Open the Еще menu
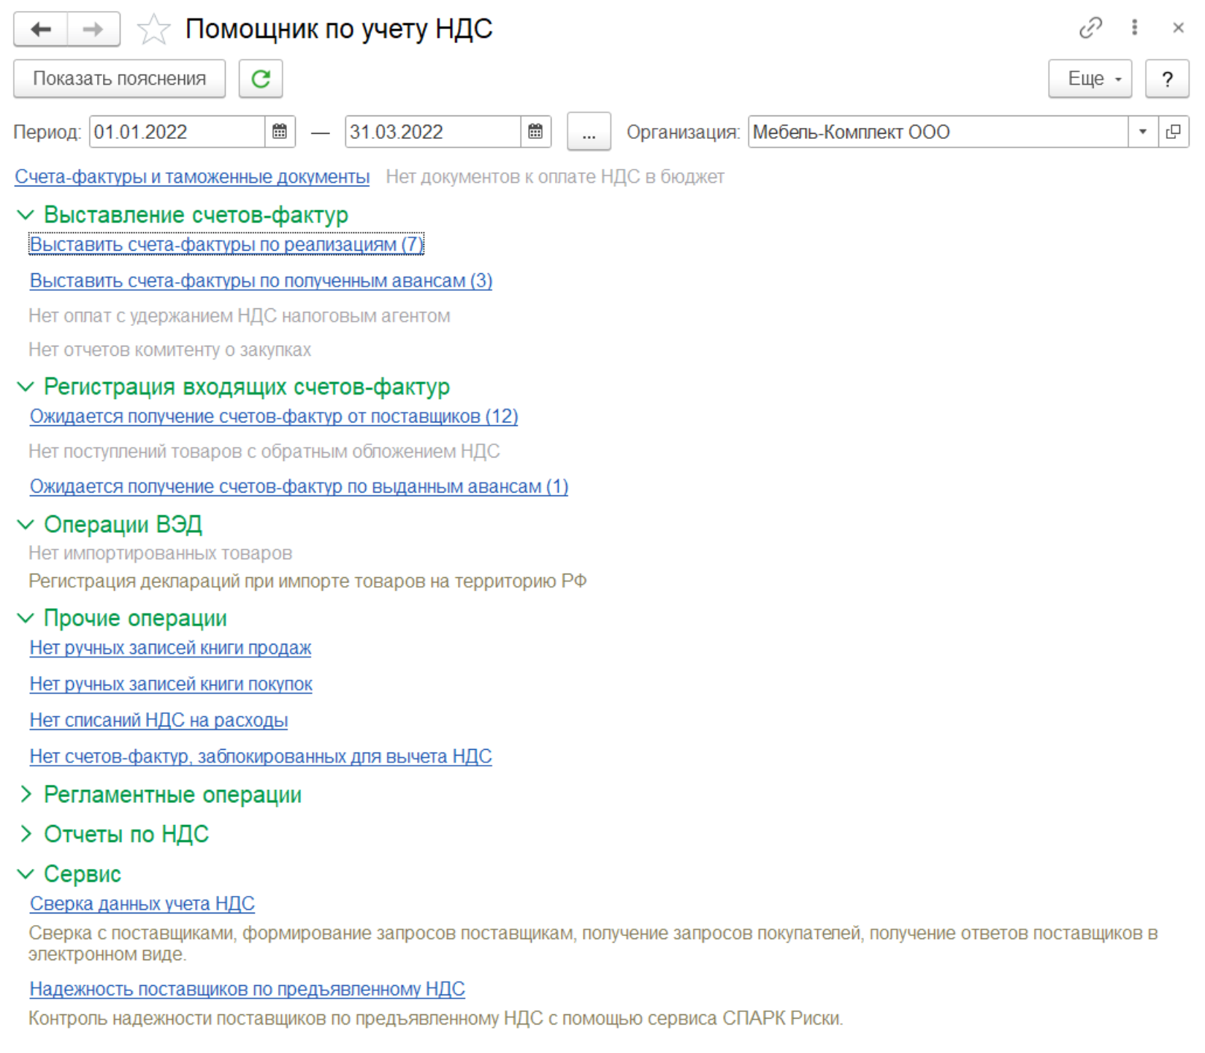 pyautogui.click(x=1090, y=79)
